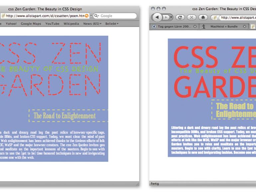Focus the Safari address bar URL

[x=45, y=16]
